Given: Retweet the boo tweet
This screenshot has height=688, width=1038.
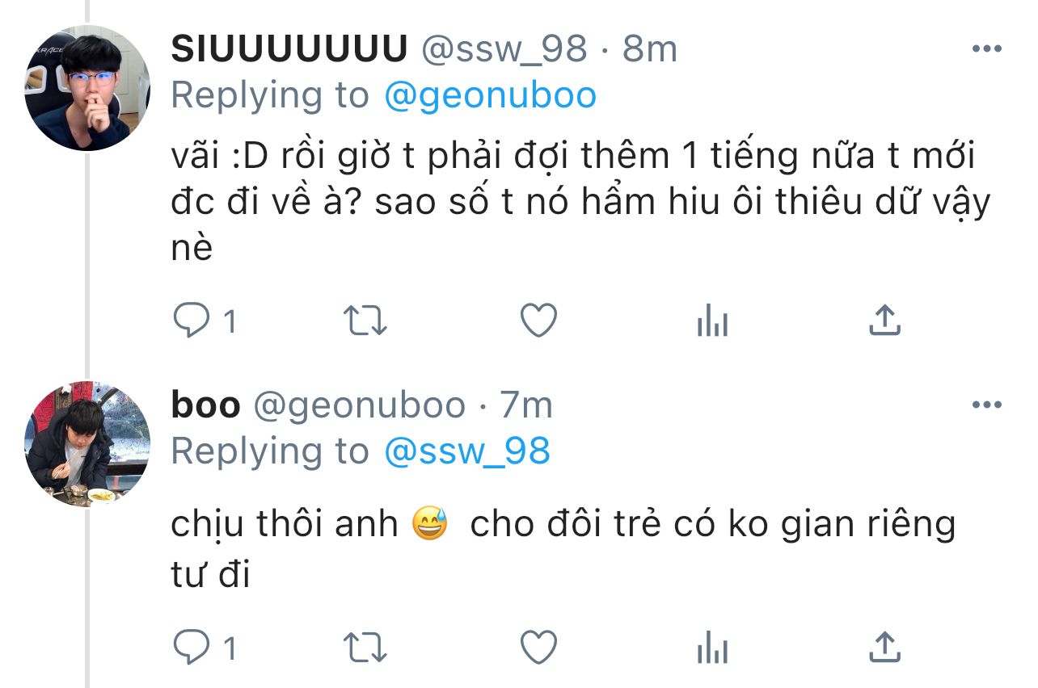Looking at the screenshot, I should 366,648.
